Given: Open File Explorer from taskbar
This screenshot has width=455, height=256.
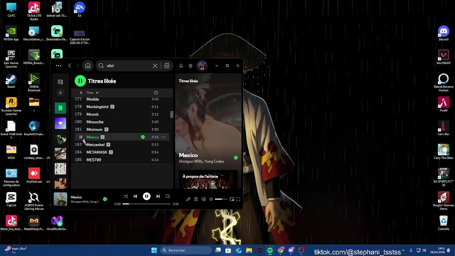Looking at the screenshot, I should 249,250.
